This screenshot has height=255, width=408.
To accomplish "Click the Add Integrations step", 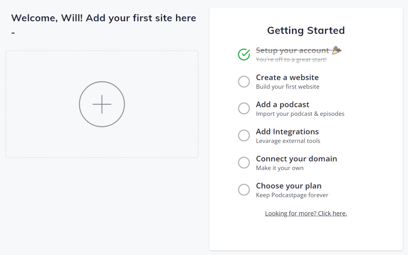I will point(287,131).
